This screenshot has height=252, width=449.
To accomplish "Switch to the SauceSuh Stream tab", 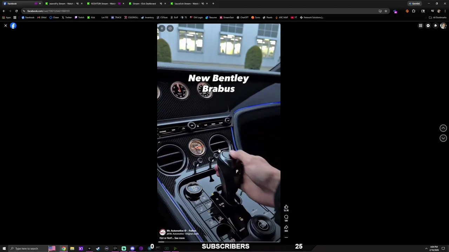I will pos(189,3).
